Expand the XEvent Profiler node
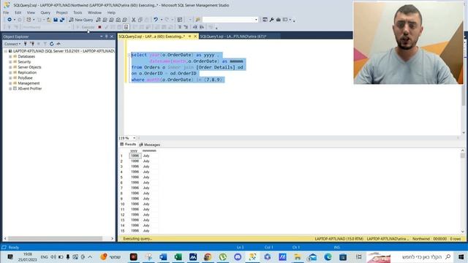 click(x=10, y=88)
